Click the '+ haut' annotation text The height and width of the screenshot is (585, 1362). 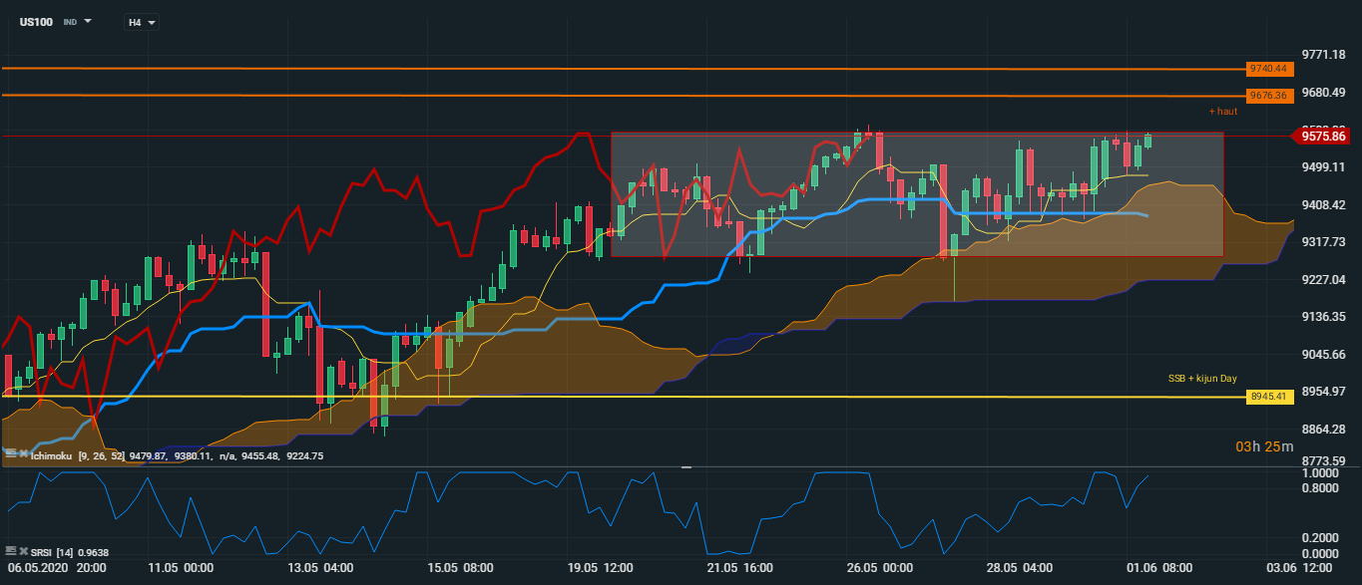point(1222,112)
